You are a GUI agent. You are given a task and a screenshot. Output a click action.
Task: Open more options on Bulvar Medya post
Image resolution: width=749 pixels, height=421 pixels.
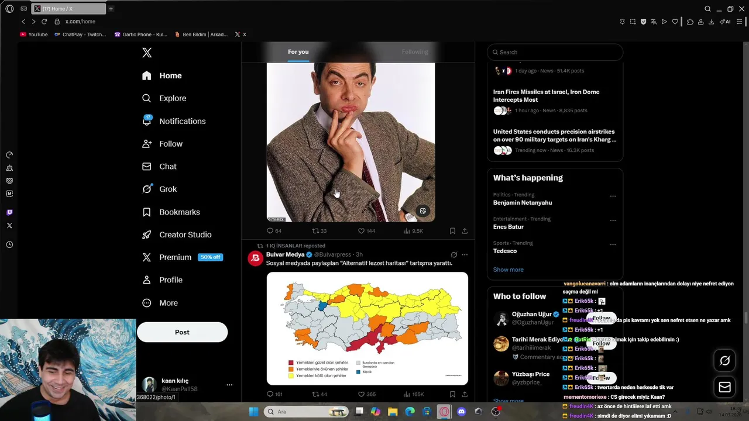465,255
